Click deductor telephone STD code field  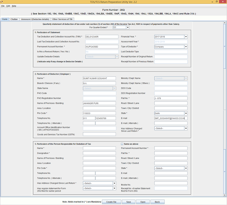pyautogui.click(x=89, y=118)
